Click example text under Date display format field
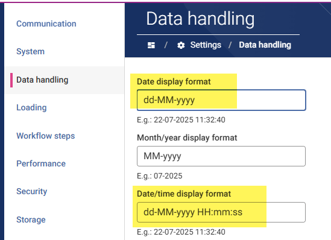Image resolution: width=331 pixels, height=240 pixels. pos(181,120)
